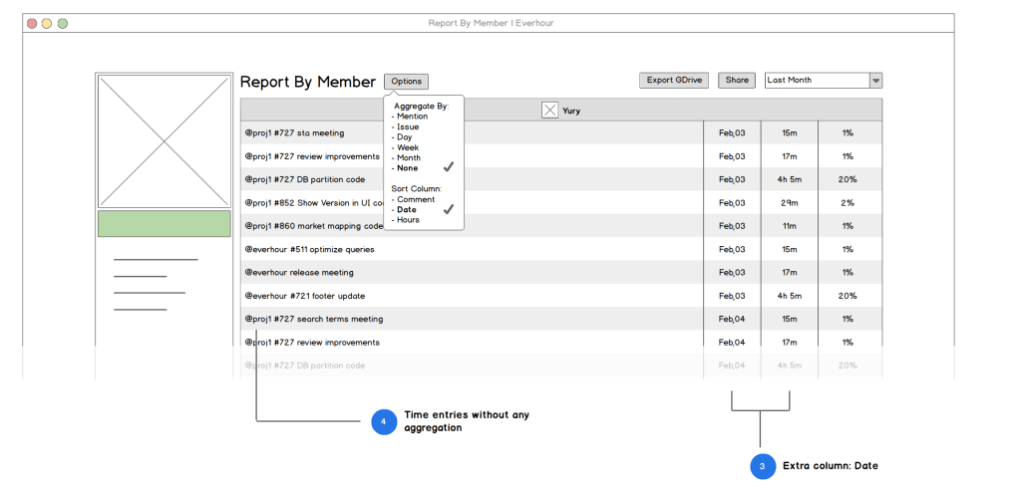Click the checkmark next to Date sort

click(x=449, y=209)
